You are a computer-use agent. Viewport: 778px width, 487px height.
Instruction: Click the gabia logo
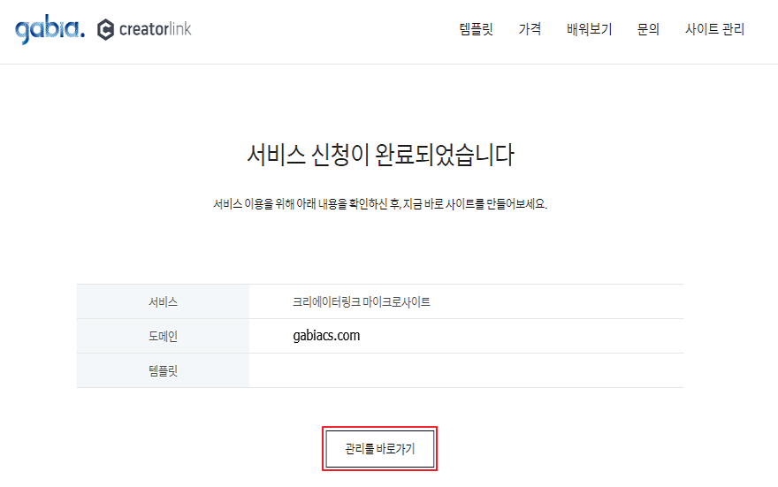50,29
